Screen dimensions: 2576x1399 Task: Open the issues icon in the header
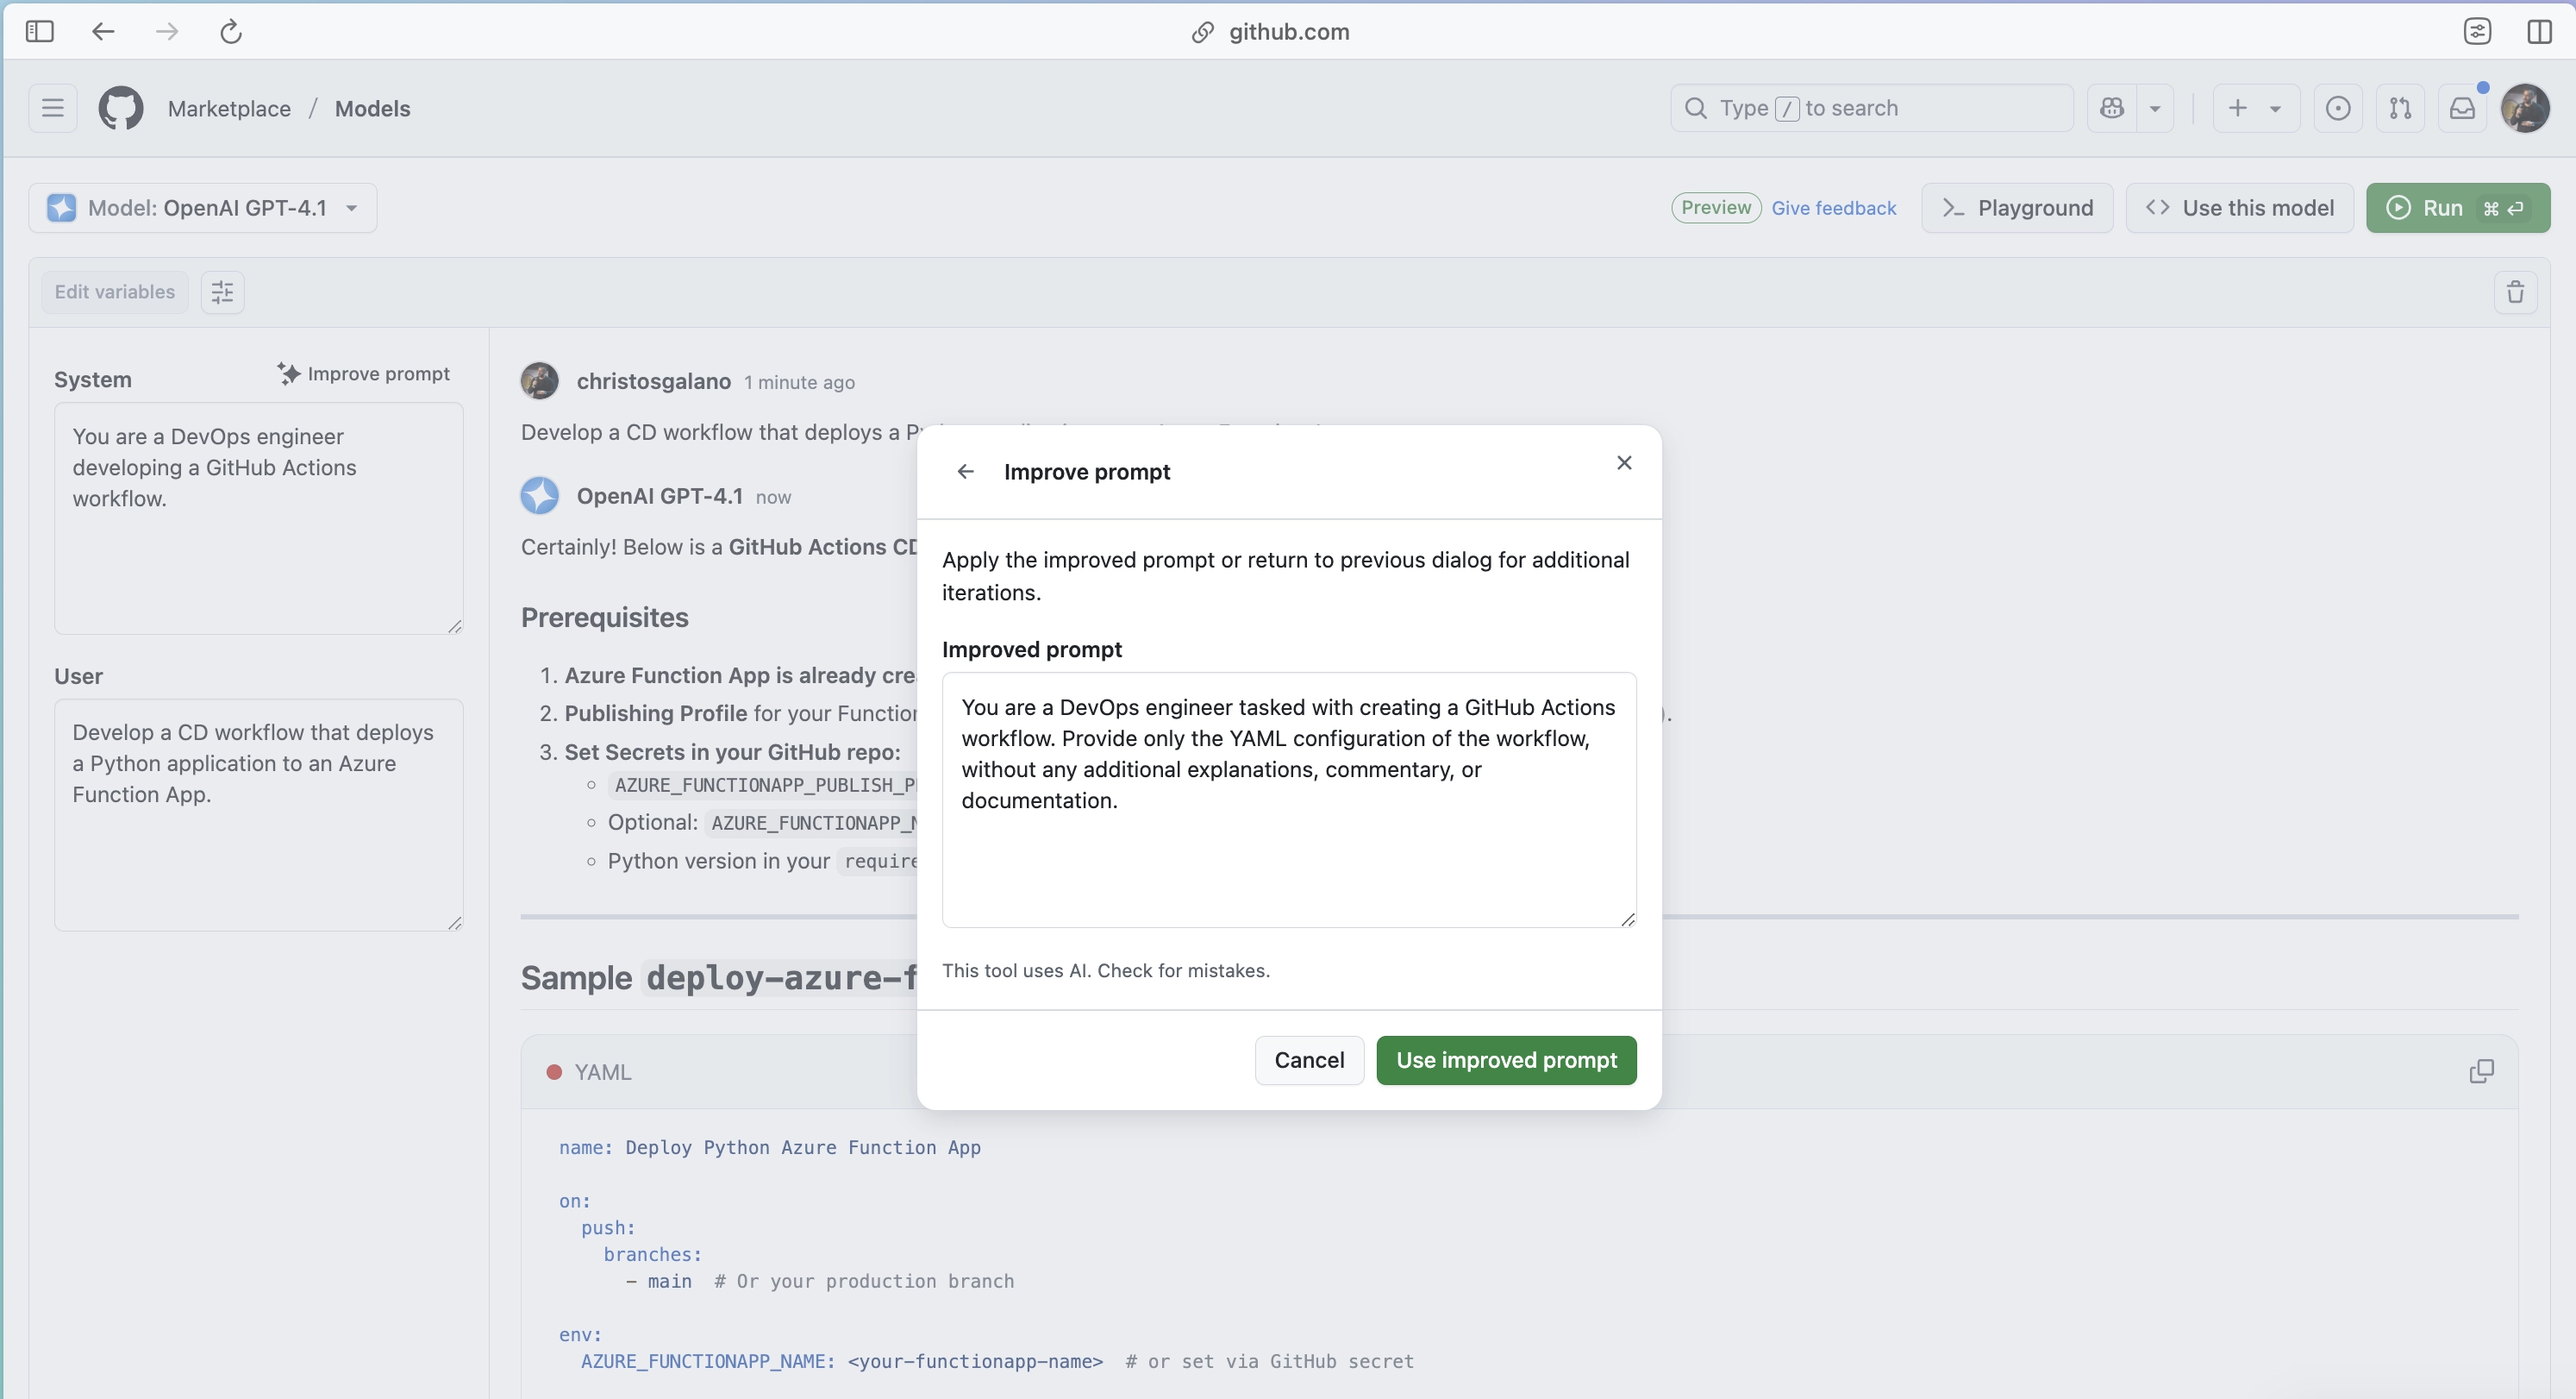(2338, 108)
